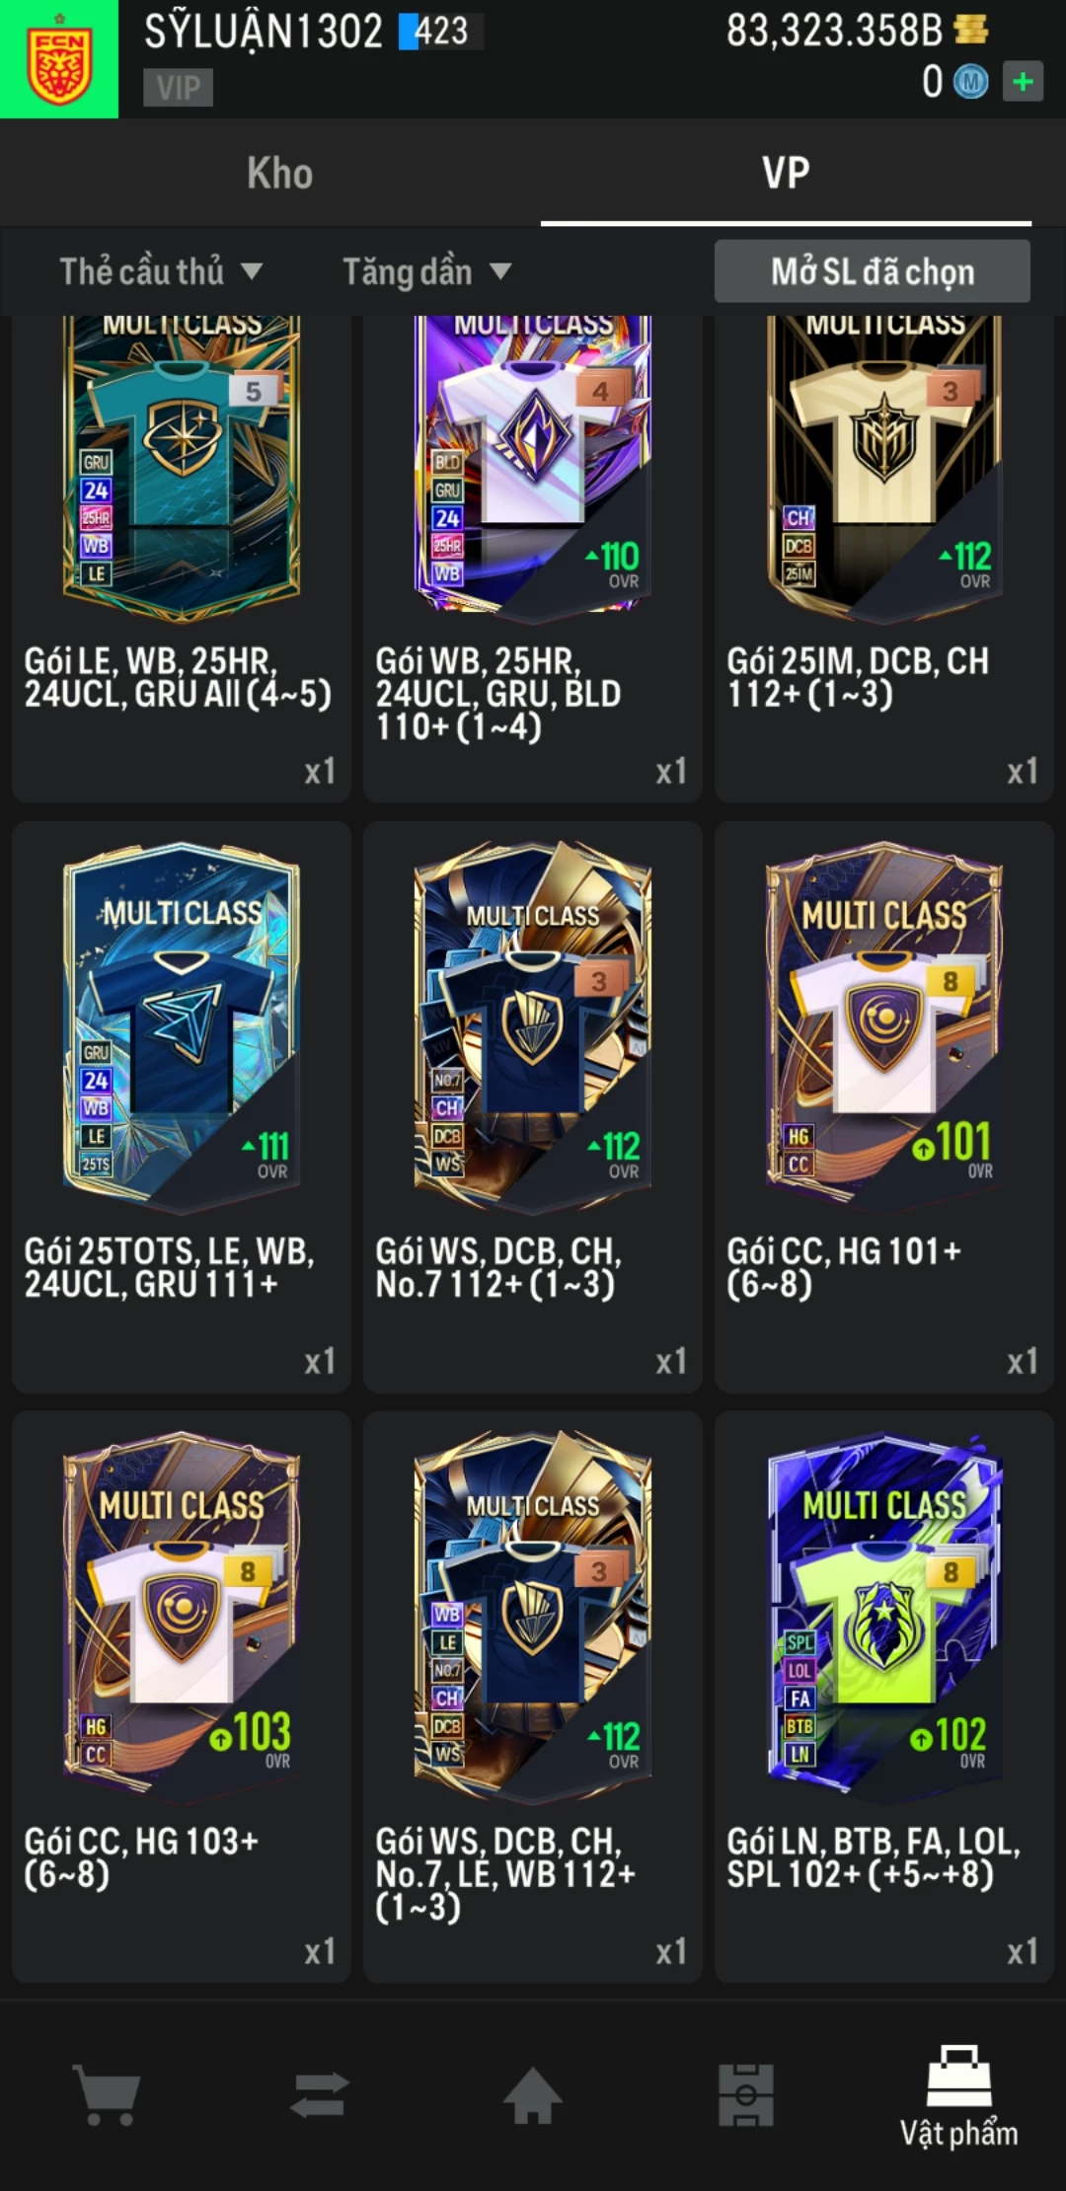This screenshot has width=1066, height=2191.
Task: Open the transfer market arrows icon
Action: [320, 2094]
